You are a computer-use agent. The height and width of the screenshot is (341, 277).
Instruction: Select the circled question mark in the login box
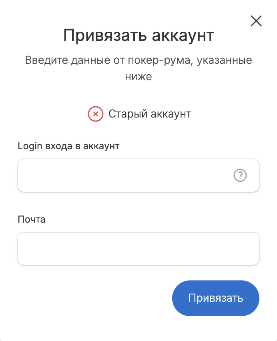click(x=240, y=175)
